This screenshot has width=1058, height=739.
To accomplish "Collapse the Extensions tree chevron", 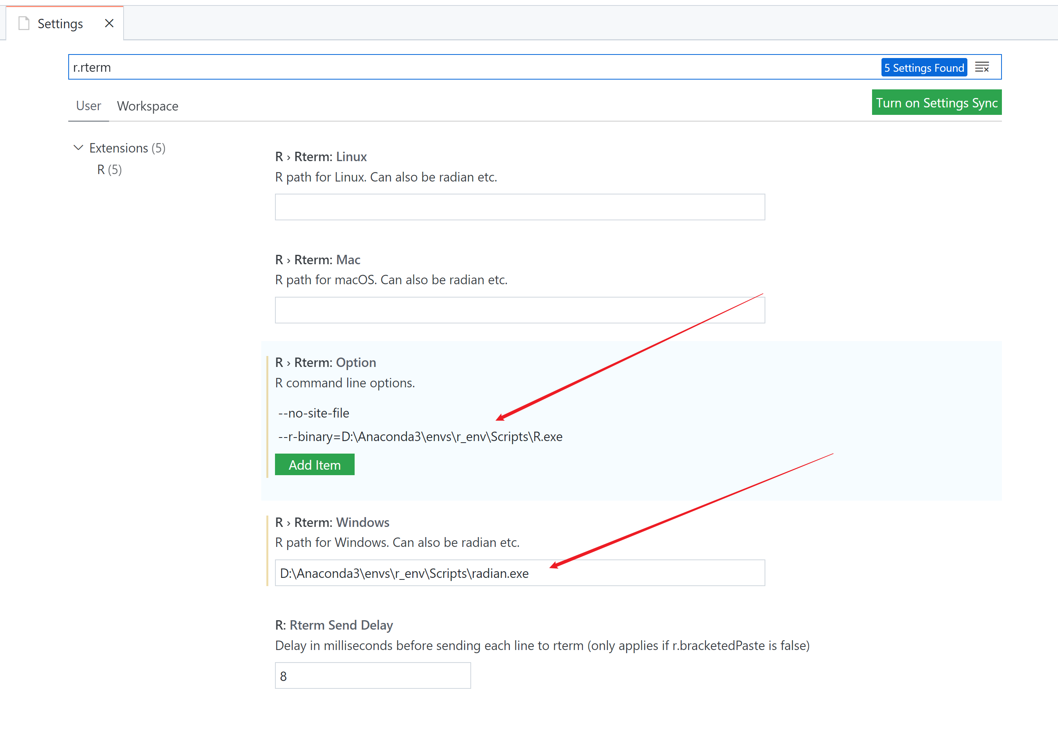I will [x=78, y=147].
